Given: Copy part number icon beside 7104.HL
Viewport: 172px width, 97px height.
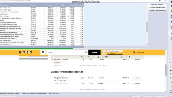Looking at the screenshot, I should (x=63, y=62).
